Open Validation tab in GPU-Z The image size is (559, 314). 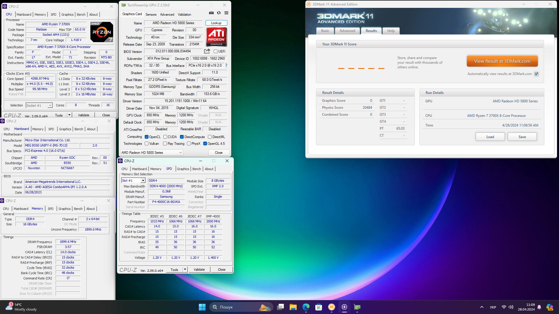click(185, 14)
